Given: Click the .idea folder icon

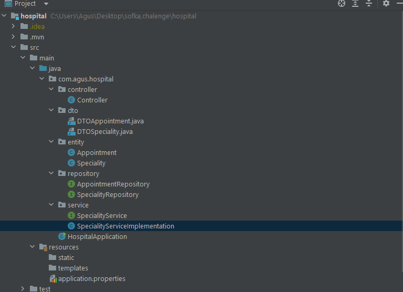Looking at the screenshot, I should pos(24,26).
